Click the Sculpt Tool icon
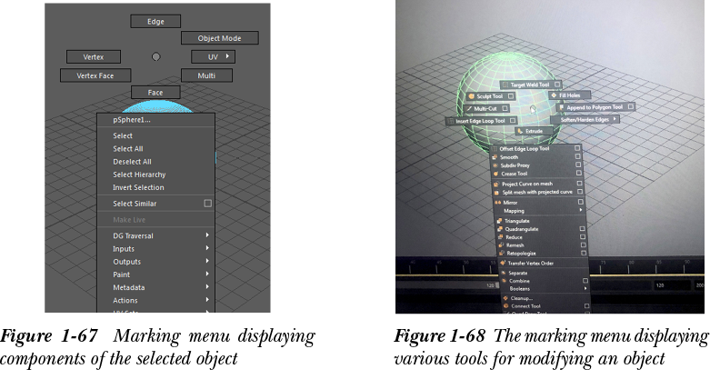 (472, 95)
